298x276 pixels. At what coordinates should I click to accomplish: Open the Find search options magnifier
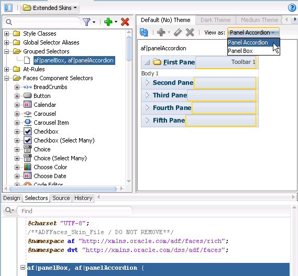tap(9, 211)
